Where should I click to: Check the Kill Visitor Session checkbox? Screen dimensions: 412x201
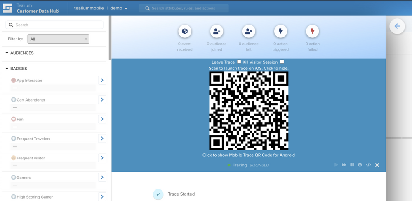click(282, 62)
